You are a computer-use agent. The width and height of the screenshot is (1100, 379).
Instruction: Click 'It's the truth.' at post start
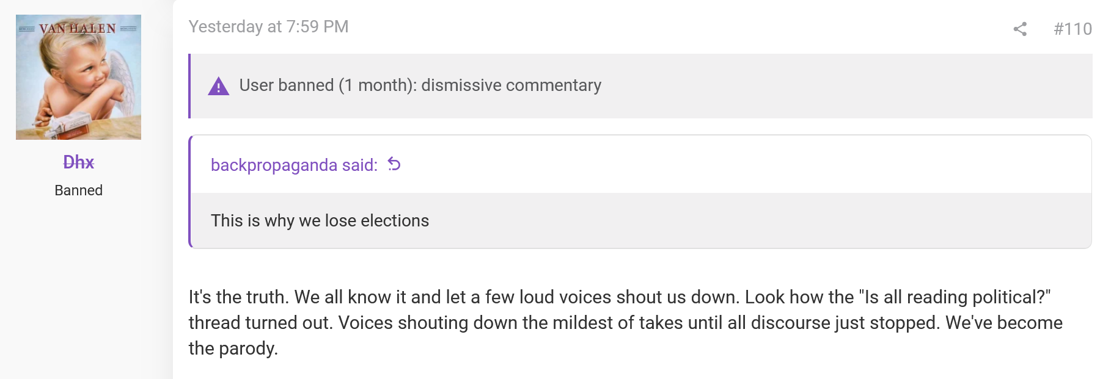coord(239,297)
